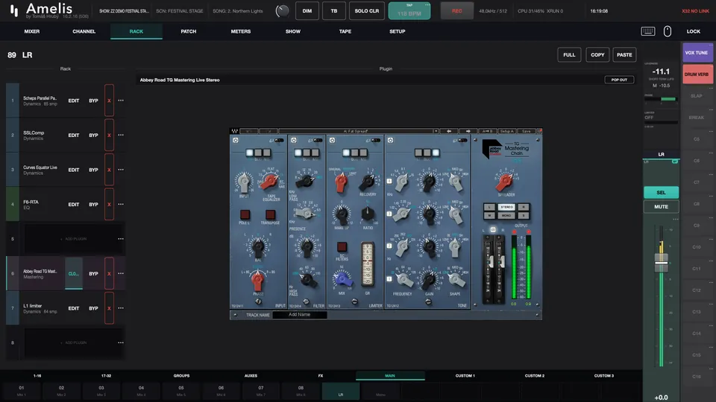Image resolution: width=716 pixels, height=402 pixels.
Task: Open options menu for F6-RTA slot
Action: 121,204
